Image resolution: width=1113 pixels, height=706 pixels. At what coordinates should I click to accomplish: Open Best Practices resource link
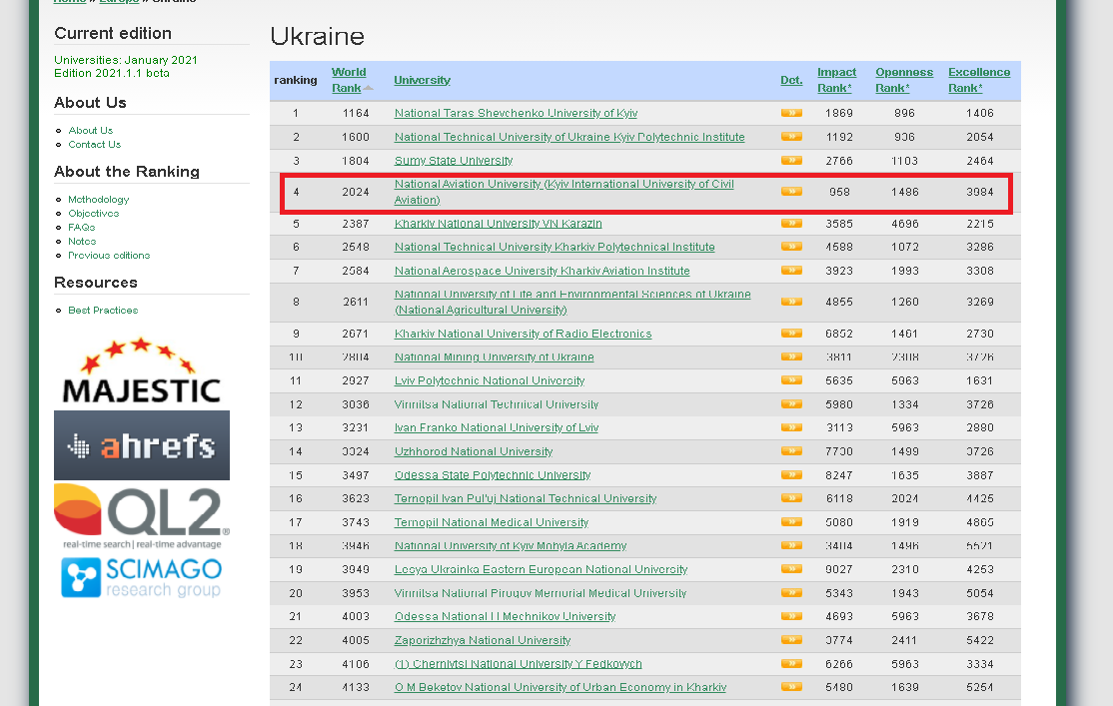tap(103, 311)
